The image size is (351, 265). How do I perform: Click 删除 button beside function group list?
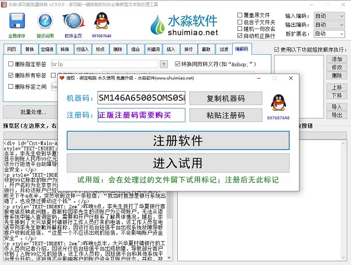point(337,75)
